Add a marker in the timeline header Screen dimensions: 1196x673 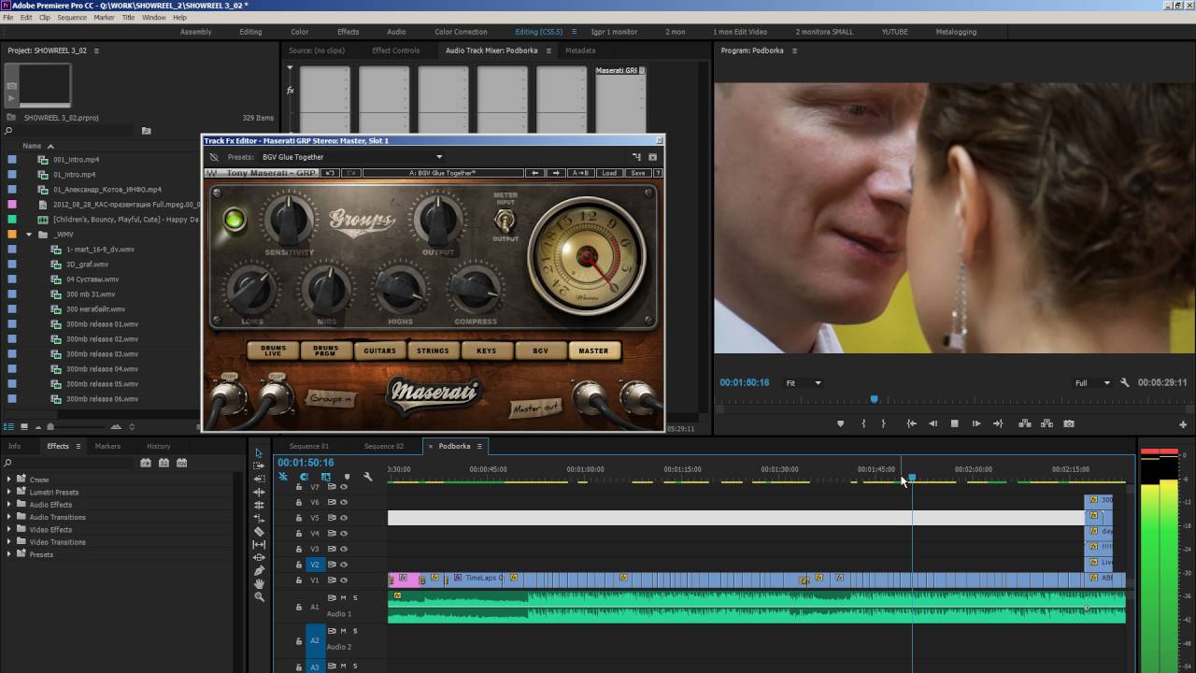(347, 477)
